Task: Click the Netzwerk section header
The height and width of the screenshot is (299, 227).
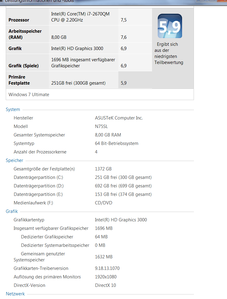Action: pyautogui.click(x=15, y=294)
